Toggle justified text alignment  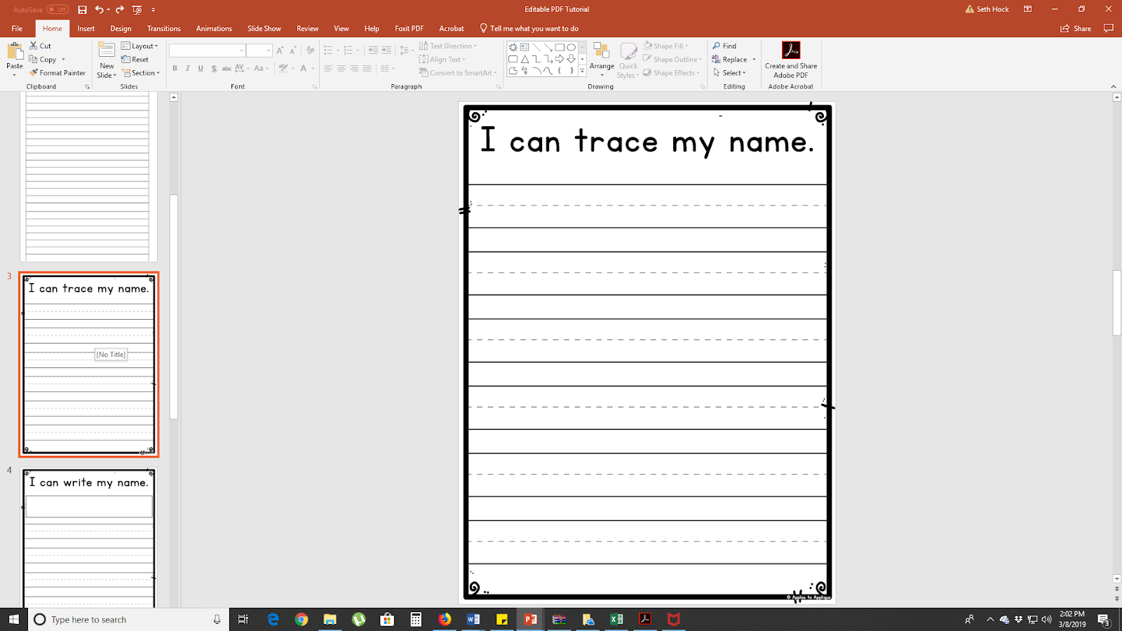pyautogui.click(x=367, y=69)
